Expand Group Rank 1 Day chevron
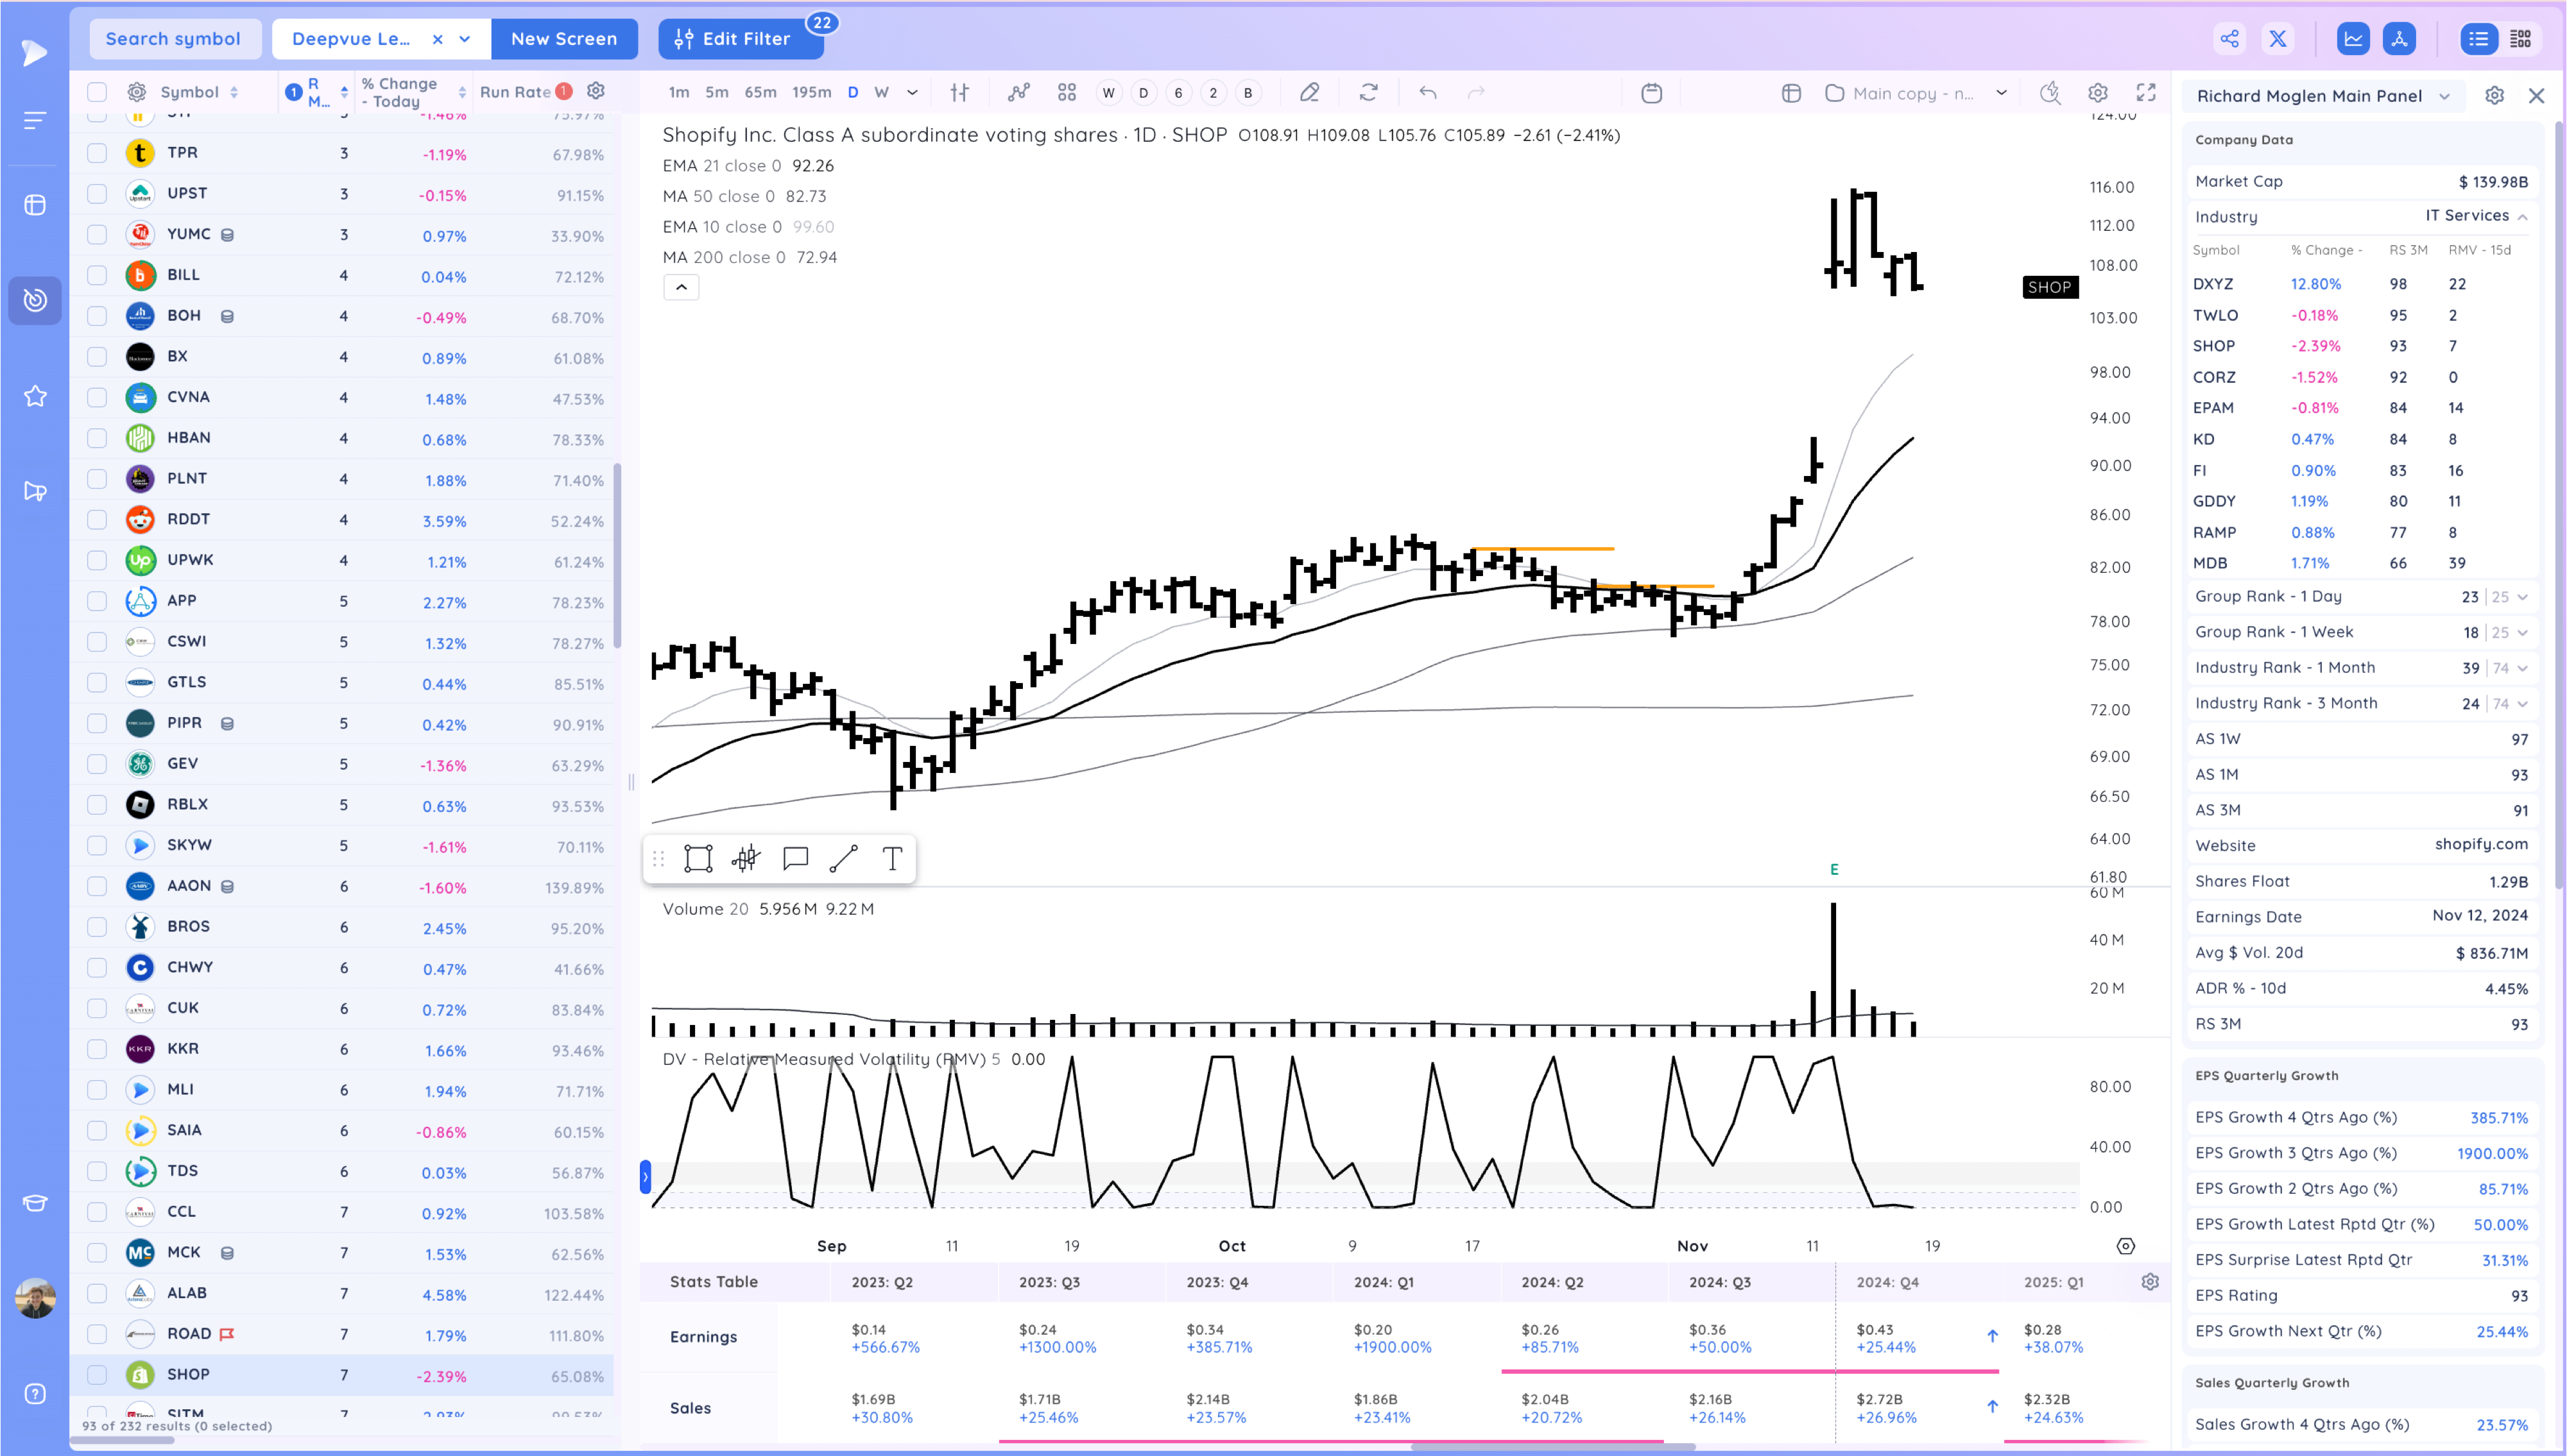The height and width of the screenshot is (1456, 2567). coord(2523,597)
